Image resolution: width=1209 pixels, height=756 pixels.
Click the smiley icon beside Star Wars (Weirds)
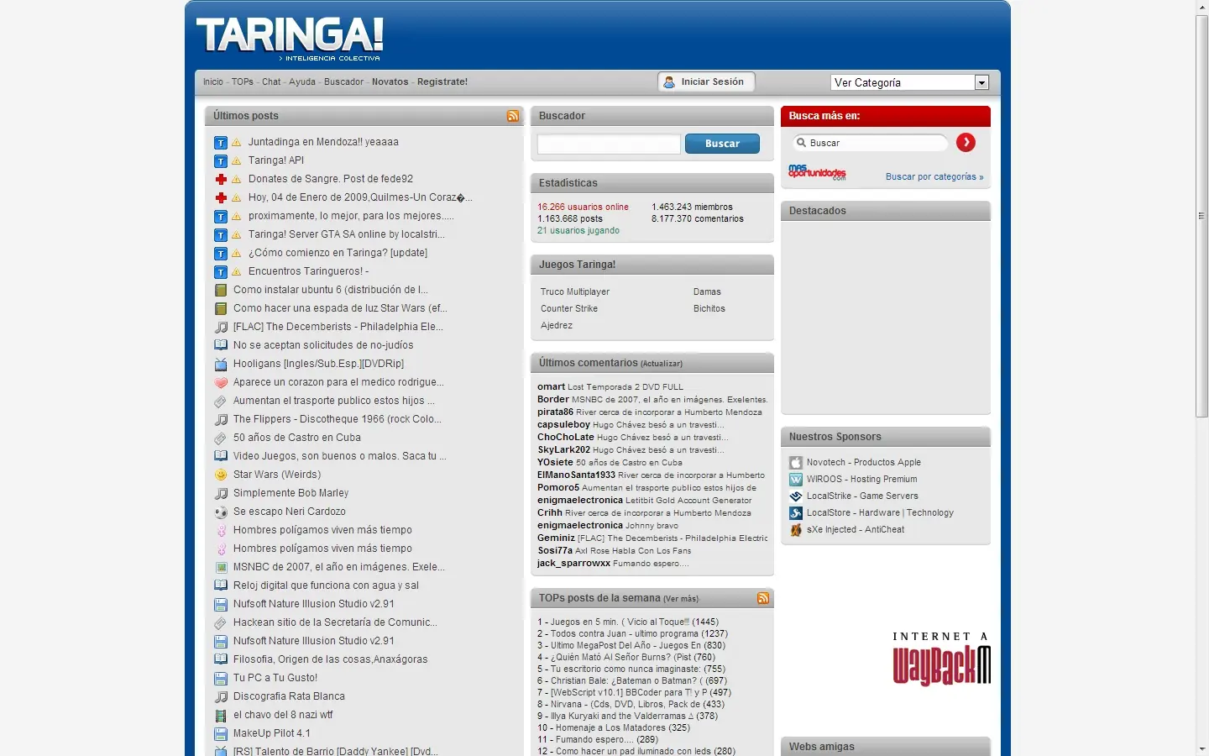(x=221, y=475)
